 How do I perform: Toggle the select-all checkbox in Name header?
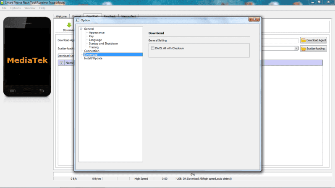pyautogui.click(x=61, y=63)
